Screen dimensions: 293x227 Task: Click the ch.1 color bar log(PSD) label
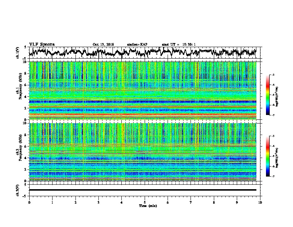point(277,97)
